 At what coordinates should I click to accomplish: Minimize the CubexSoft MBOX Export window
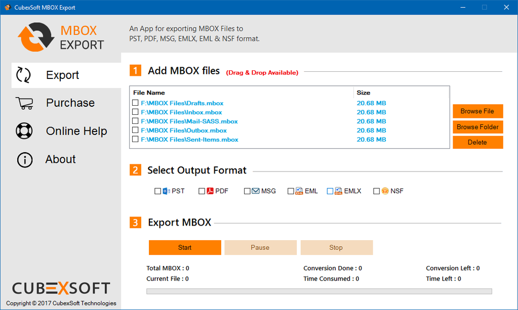(463, 7)
